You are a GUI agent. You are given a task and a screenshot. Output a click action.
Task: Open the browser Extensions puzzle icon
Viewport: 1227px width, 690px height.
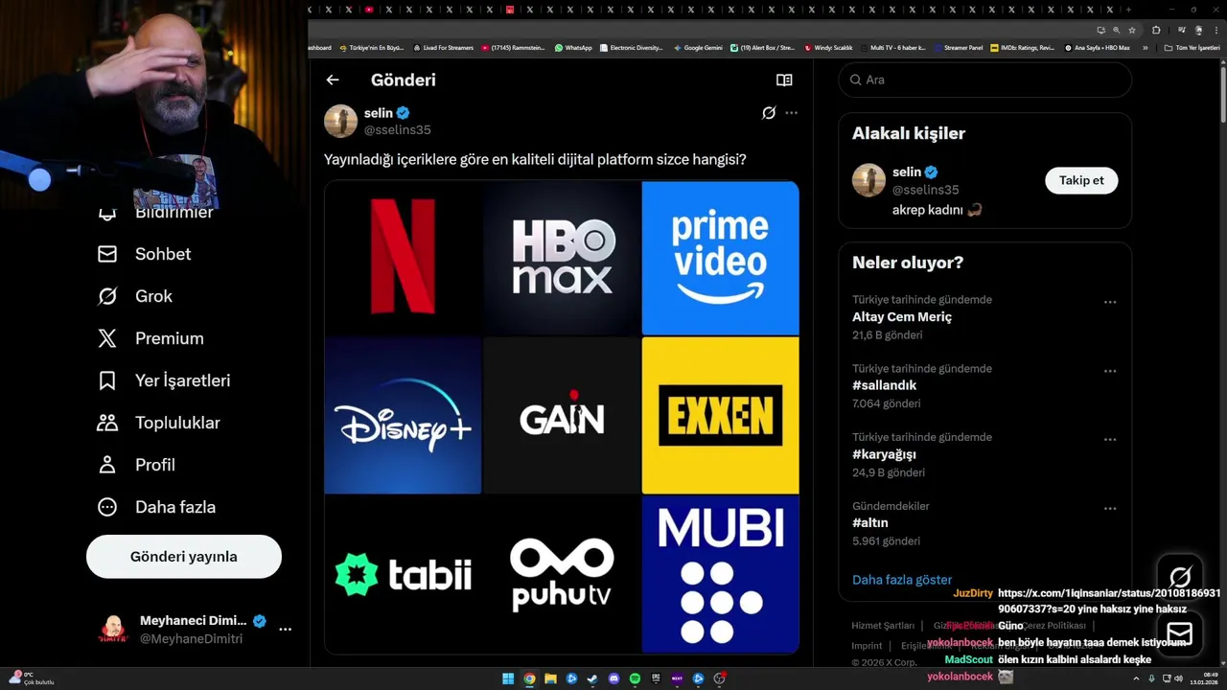tap(1156, 30)
